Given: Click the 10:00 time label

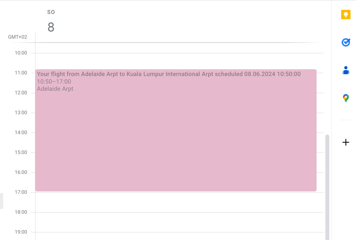Looking at the screenshot, I should [x=21, y=53].
